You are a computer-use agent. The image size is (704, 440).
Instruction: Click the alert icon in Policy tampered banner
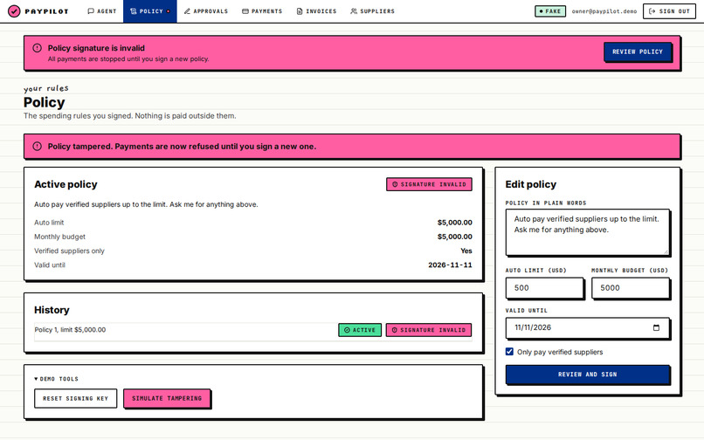(38, 147)
